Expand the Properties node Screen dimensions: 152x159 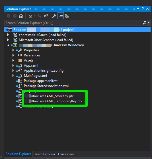click(13, 50)
